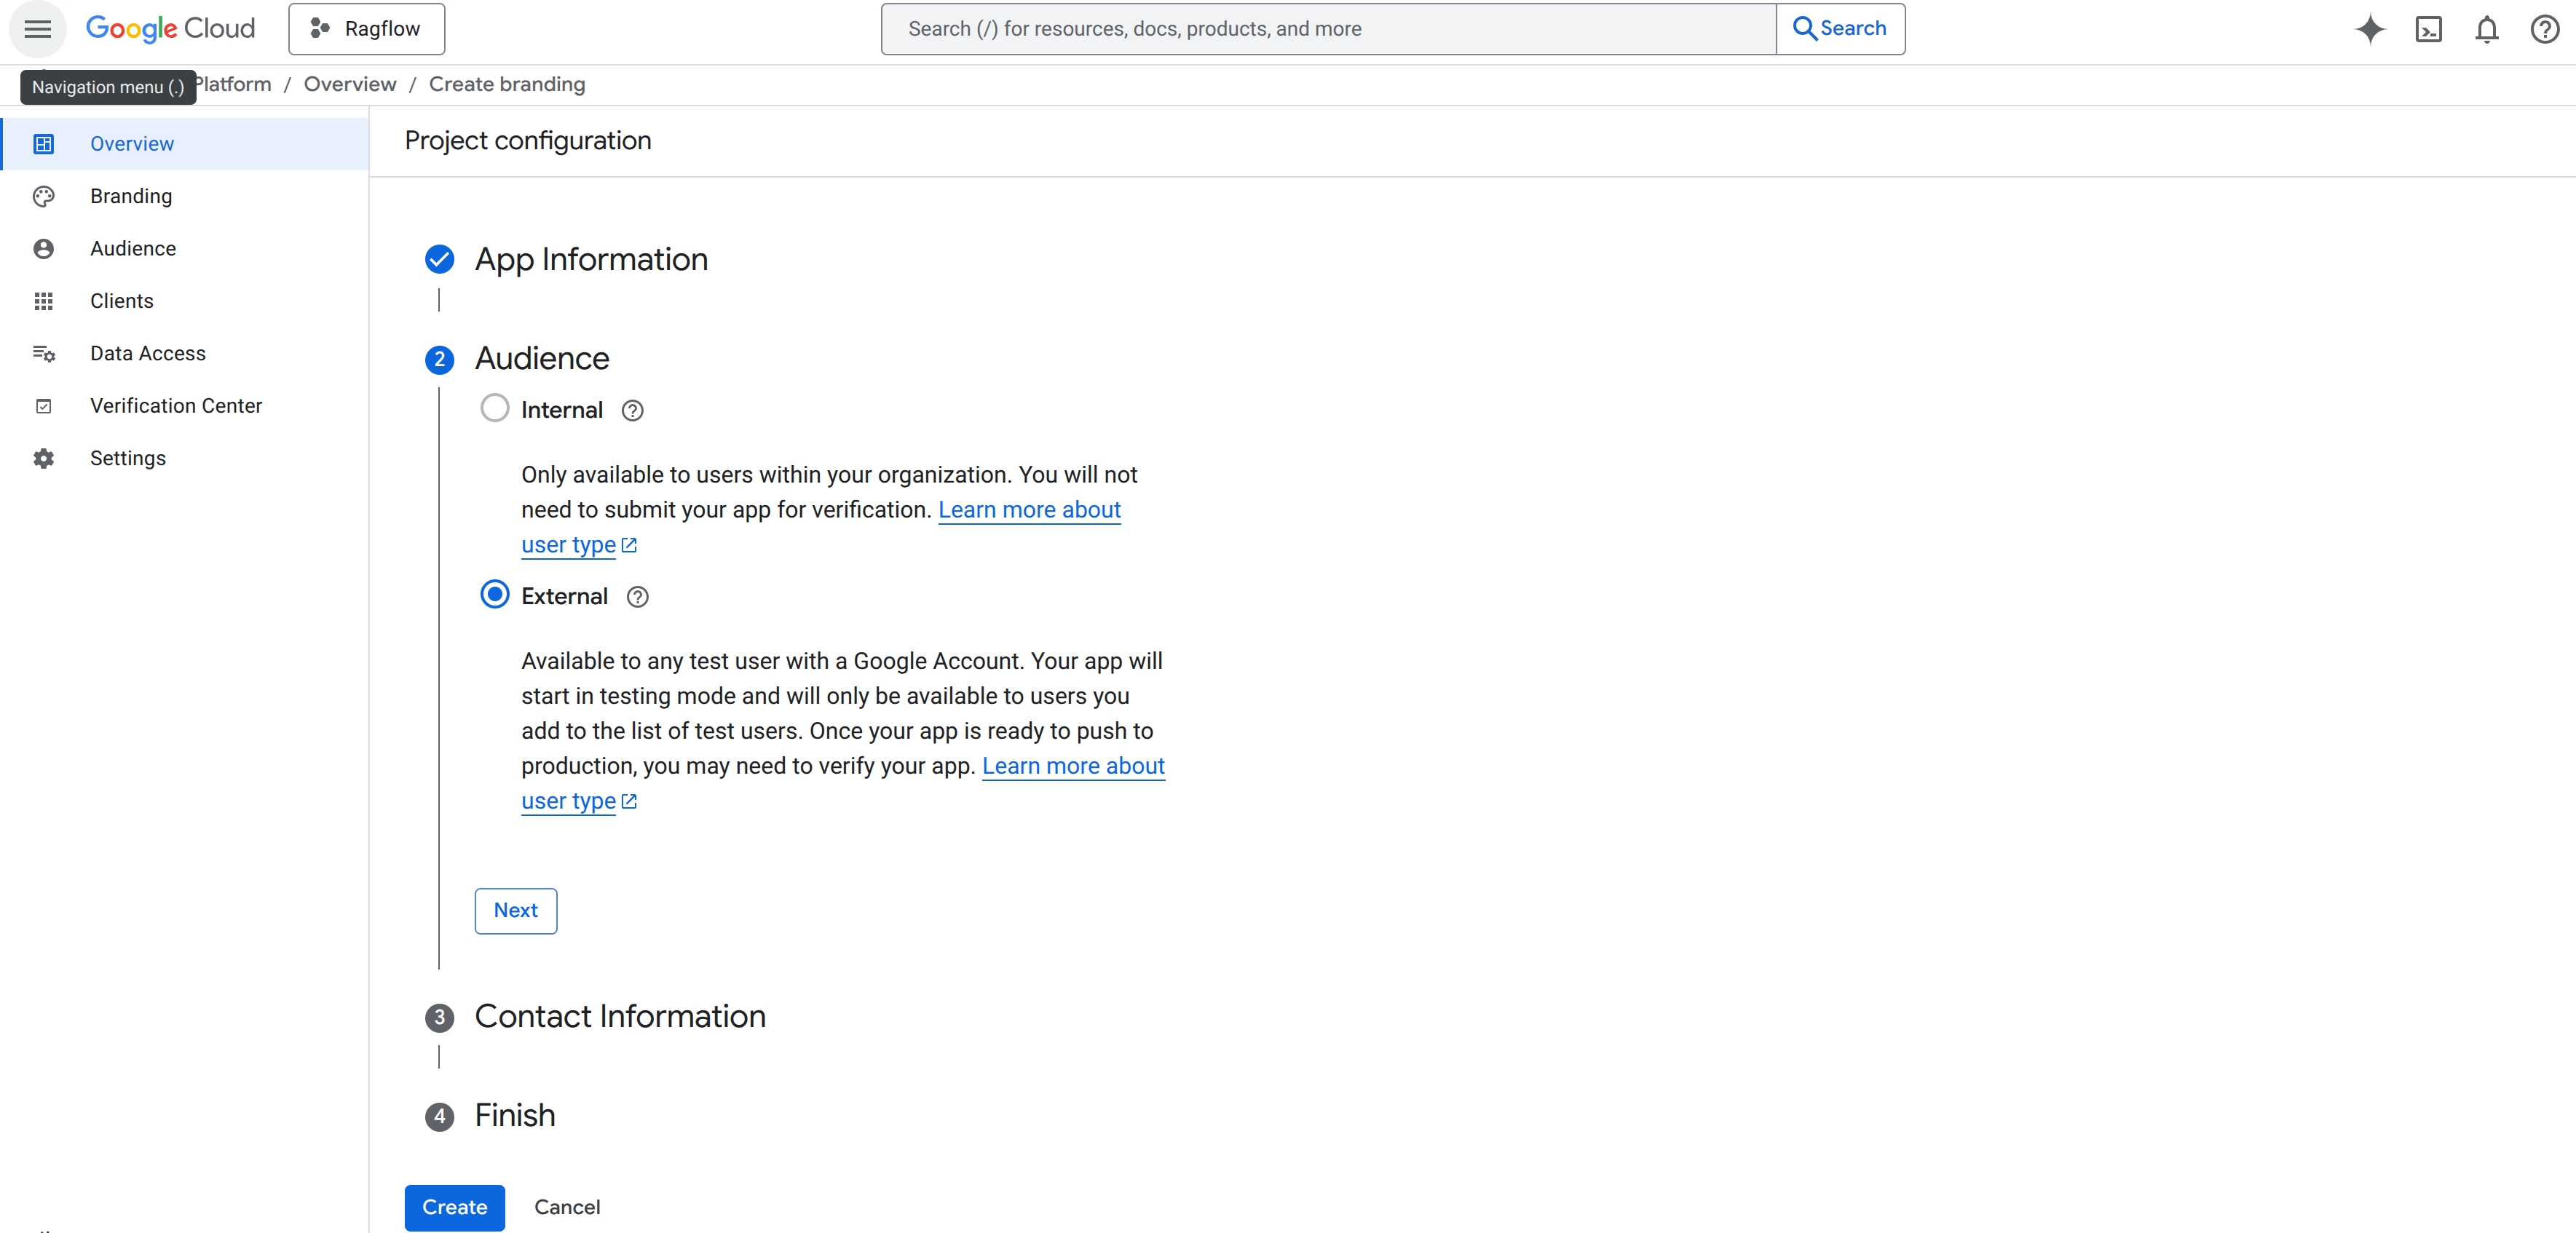Activate Cloud Shell terminal icon
Image resolution: width=2576 pixels, height=1233 pixels.
pos(2428,29)
